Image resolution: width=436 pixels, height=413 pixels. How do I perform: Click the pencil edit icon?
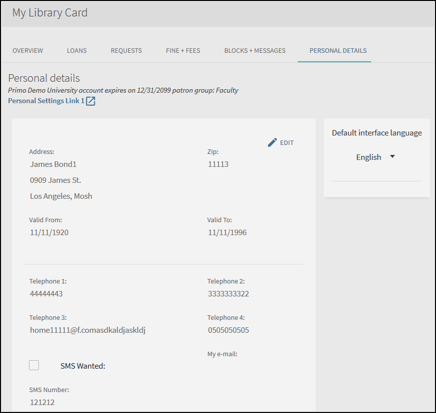click(x=272, y=142)
